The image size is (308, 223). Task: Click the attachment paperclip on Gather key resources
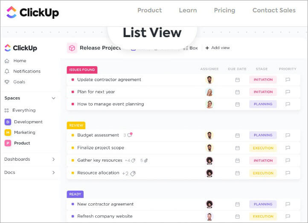click(146, 161)
